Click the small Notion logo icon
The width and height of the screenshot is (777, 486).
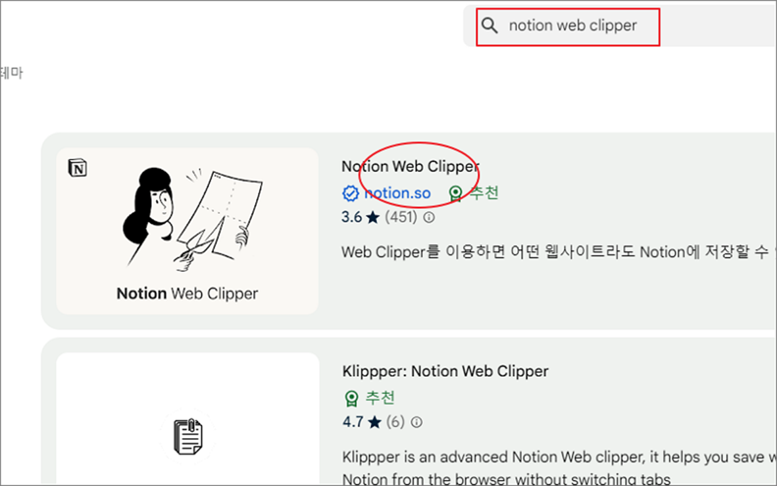[77, 167]
